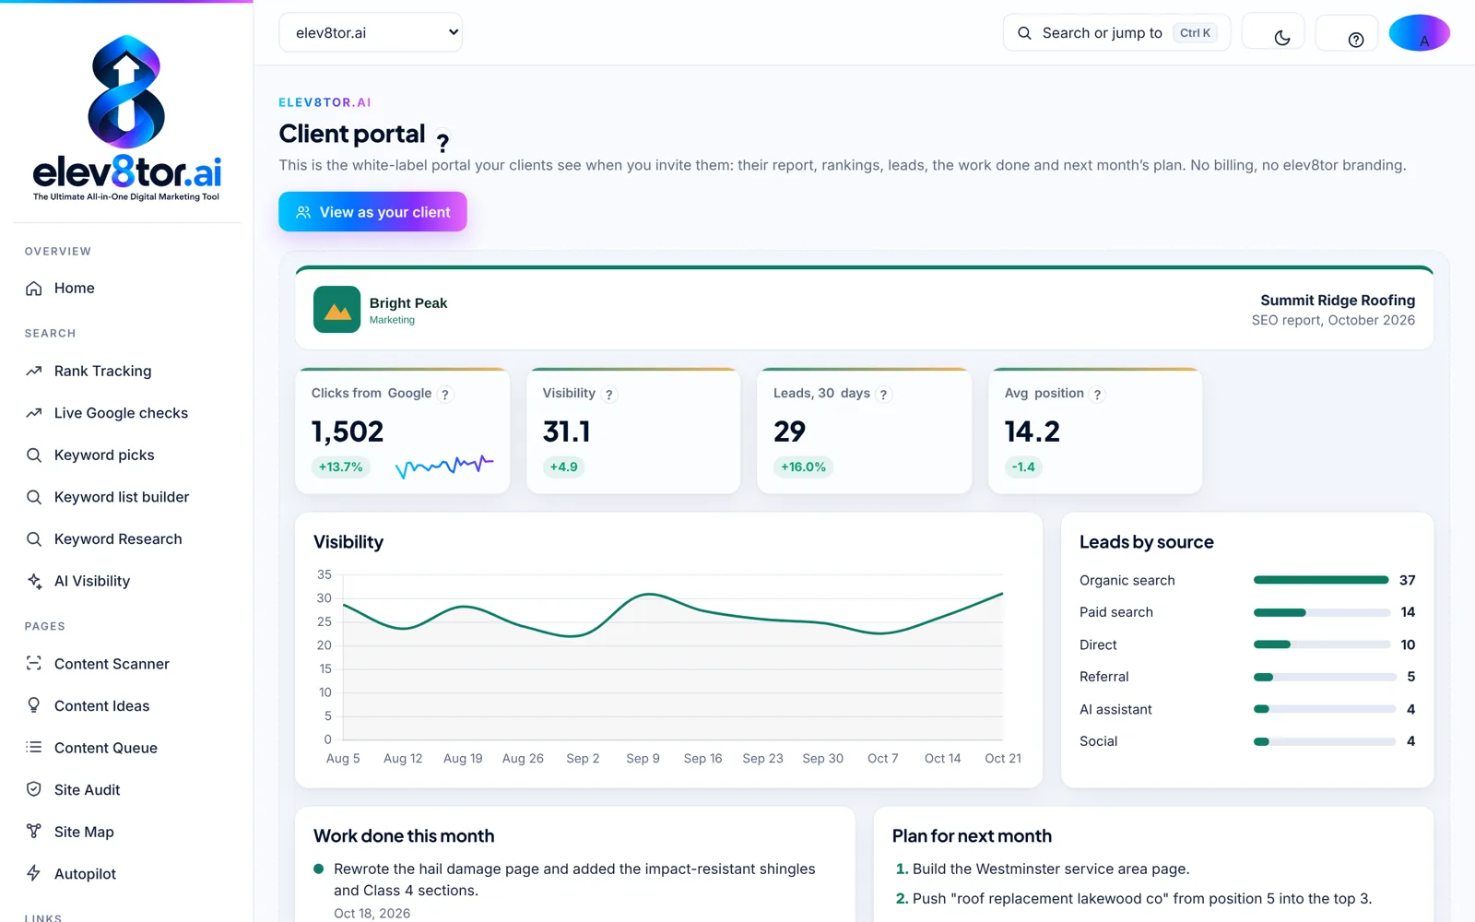Click the AI assistant leads row label
The height and width of the screenshot is (922, 1475).
coord(1115,709)
